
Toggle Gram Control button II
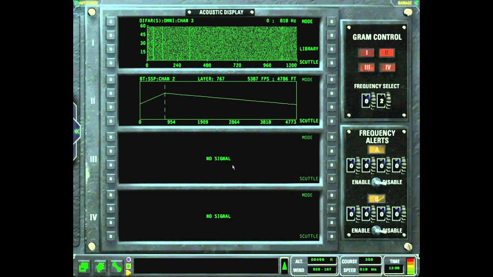pyautogui.click(x=387, y=53)
